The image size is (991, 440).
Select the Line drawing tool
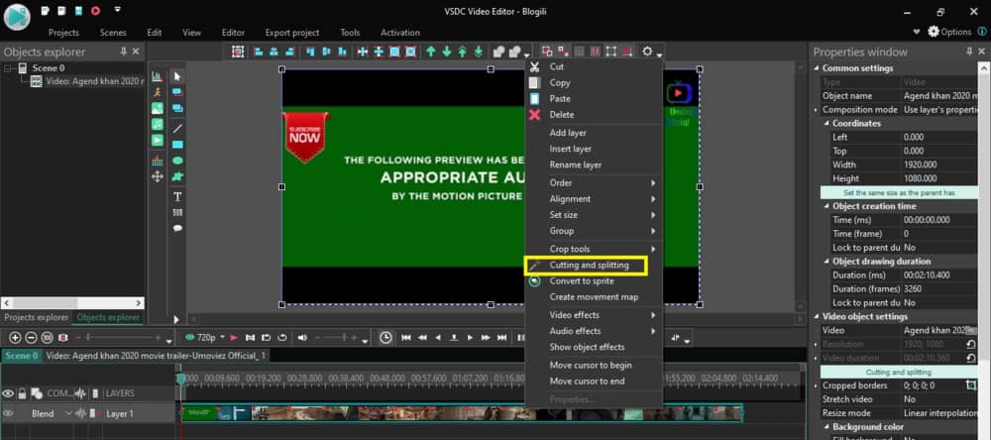click(177, 129)
